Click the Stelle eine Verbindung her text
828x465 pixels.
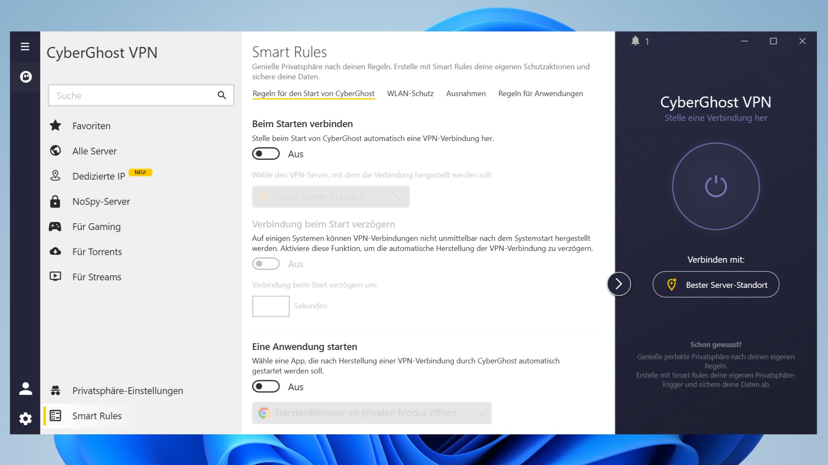pos(716,118)
